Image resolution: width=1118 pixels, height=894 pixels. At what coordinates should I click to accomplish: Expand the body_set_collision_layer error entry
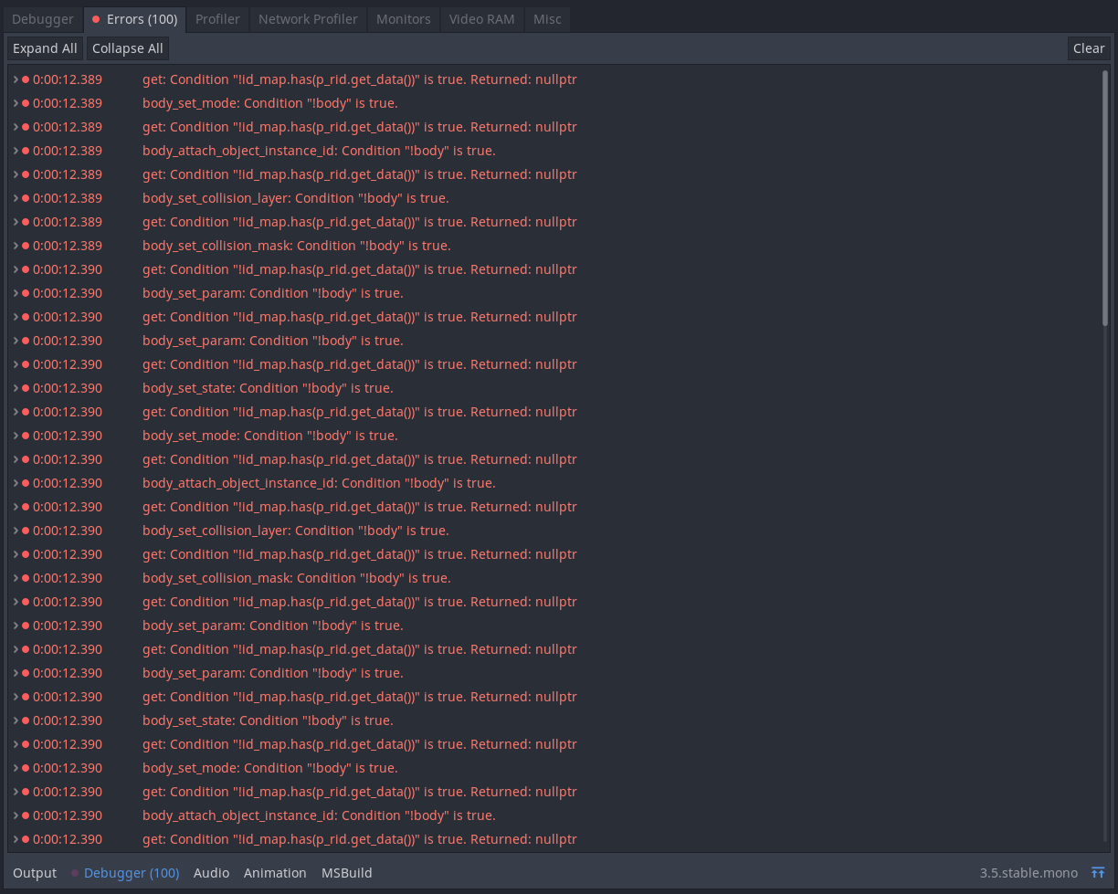pos(15,198)
